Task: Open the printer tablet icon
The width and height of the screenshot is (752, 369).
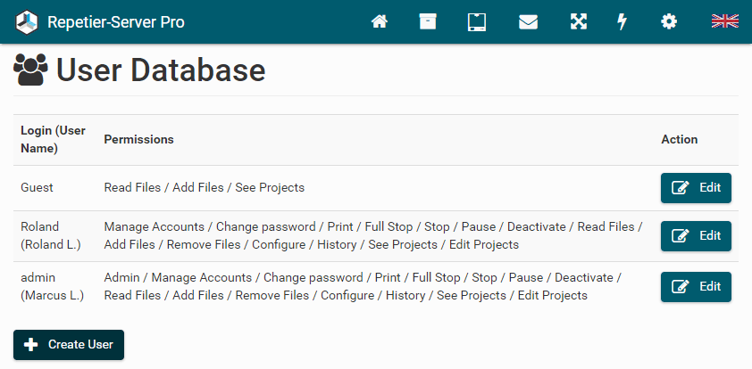Action: click(476, 21)
